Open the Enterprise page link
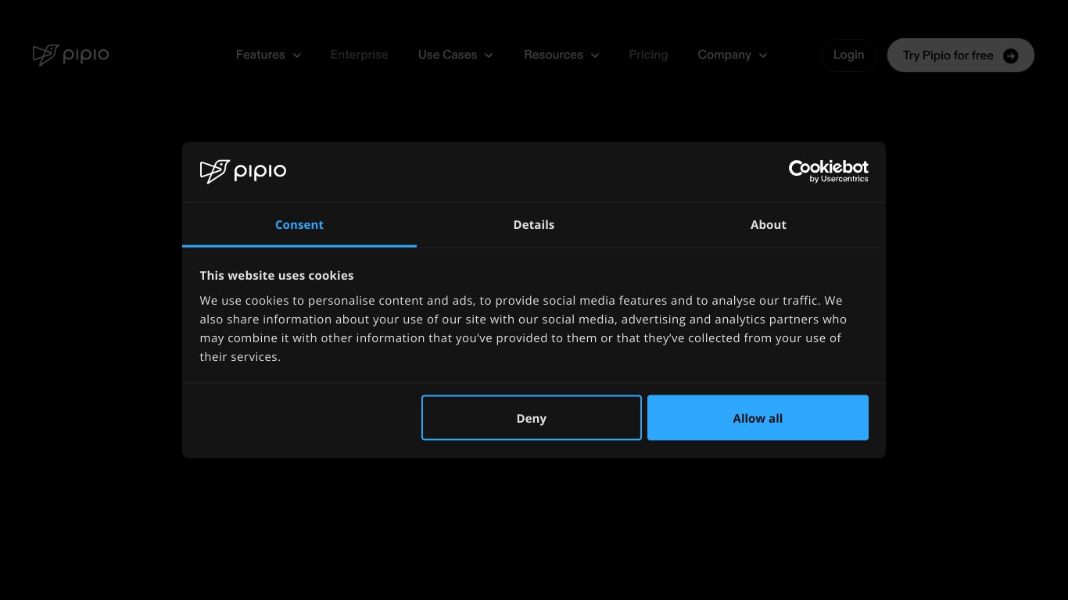1068x600 pixels. (360, 55)
